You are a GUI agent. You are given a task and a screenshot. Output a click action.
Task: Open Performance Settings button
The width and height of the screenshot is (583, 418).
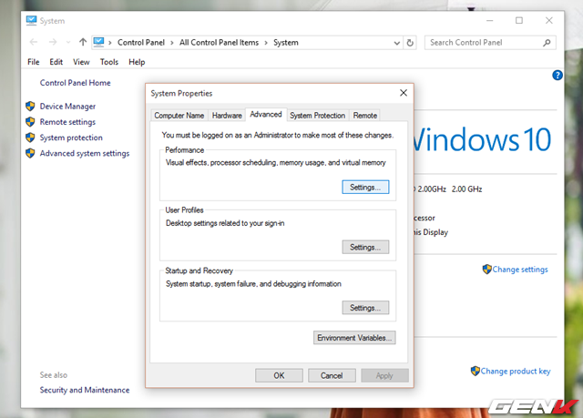pyautogui.click(x=365, y=188)
